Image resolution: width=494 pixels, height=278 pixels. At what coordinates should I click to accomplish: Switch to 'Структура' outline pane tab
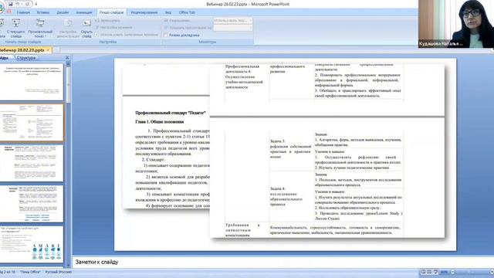tap(26, 58)
